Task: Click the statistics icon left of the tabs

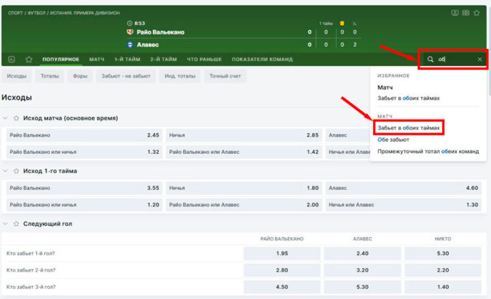Action: pos(12,59)
